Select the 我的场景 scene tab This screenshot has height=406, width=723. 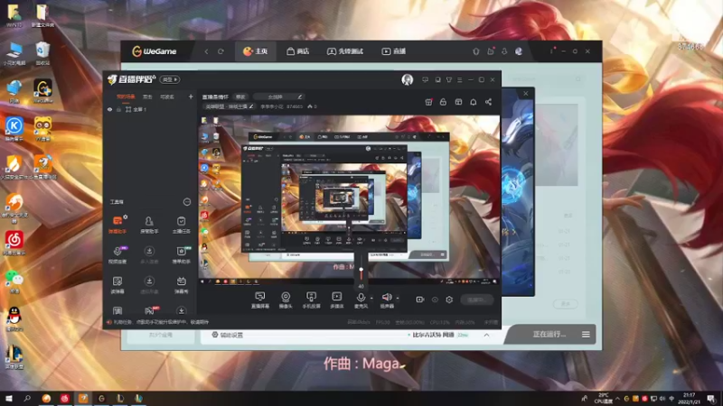click(126, 97)
